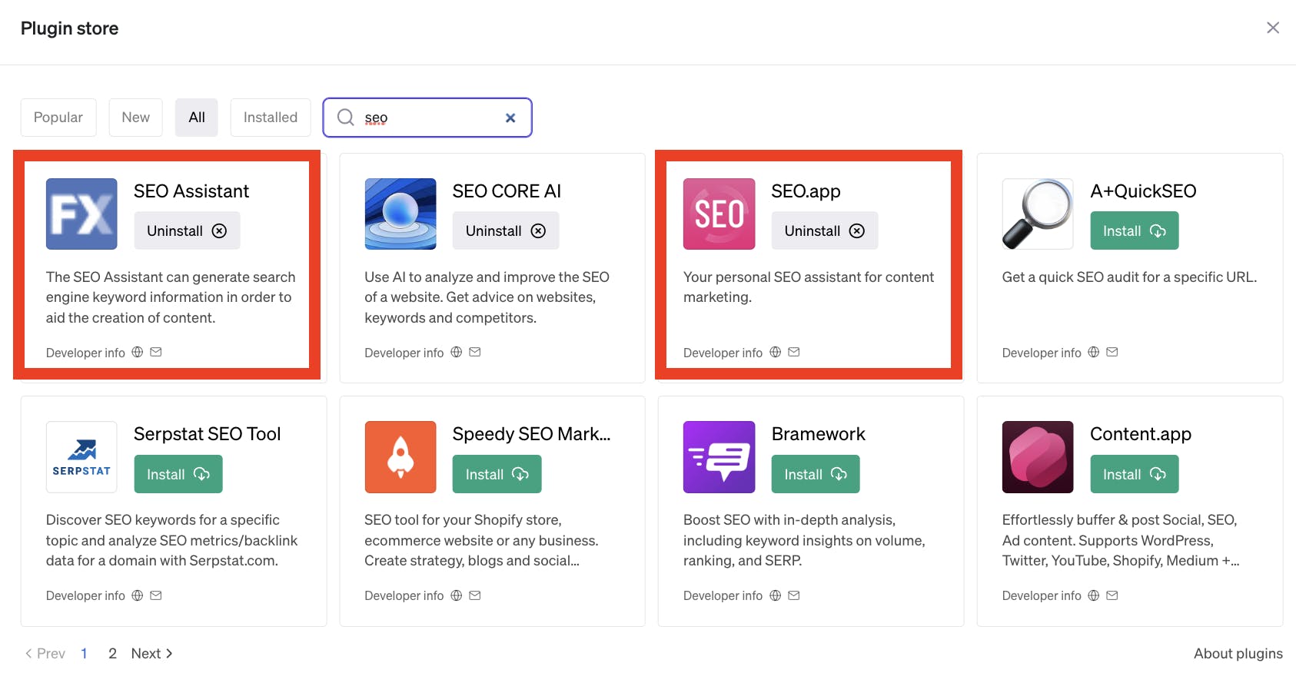Uninstall the SEO CORE AI plugin

coord(506,230)
